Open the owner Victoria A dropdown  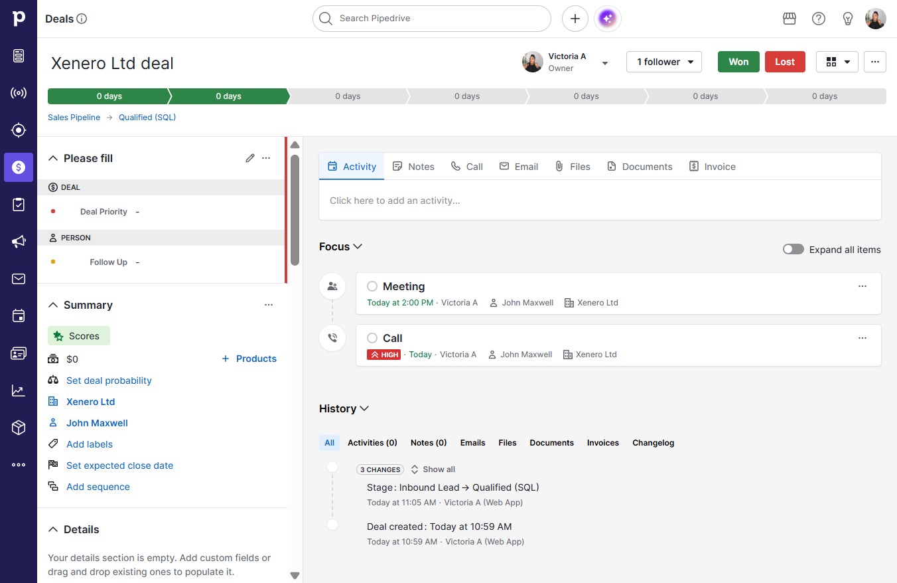point(605,63)
